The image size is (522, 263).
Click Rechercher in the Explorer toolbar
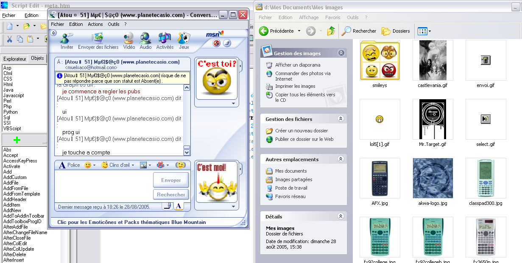(360, 31)
